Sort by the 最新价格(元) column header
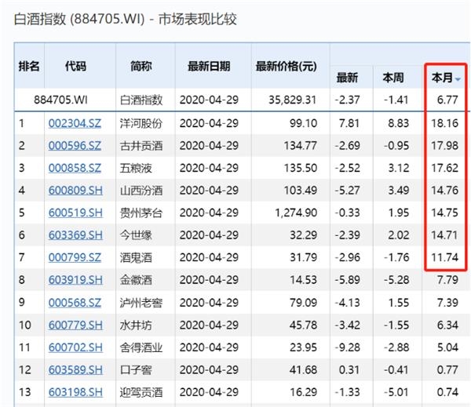This screenshot has width=471, height=407. click(x=287, y=66)
